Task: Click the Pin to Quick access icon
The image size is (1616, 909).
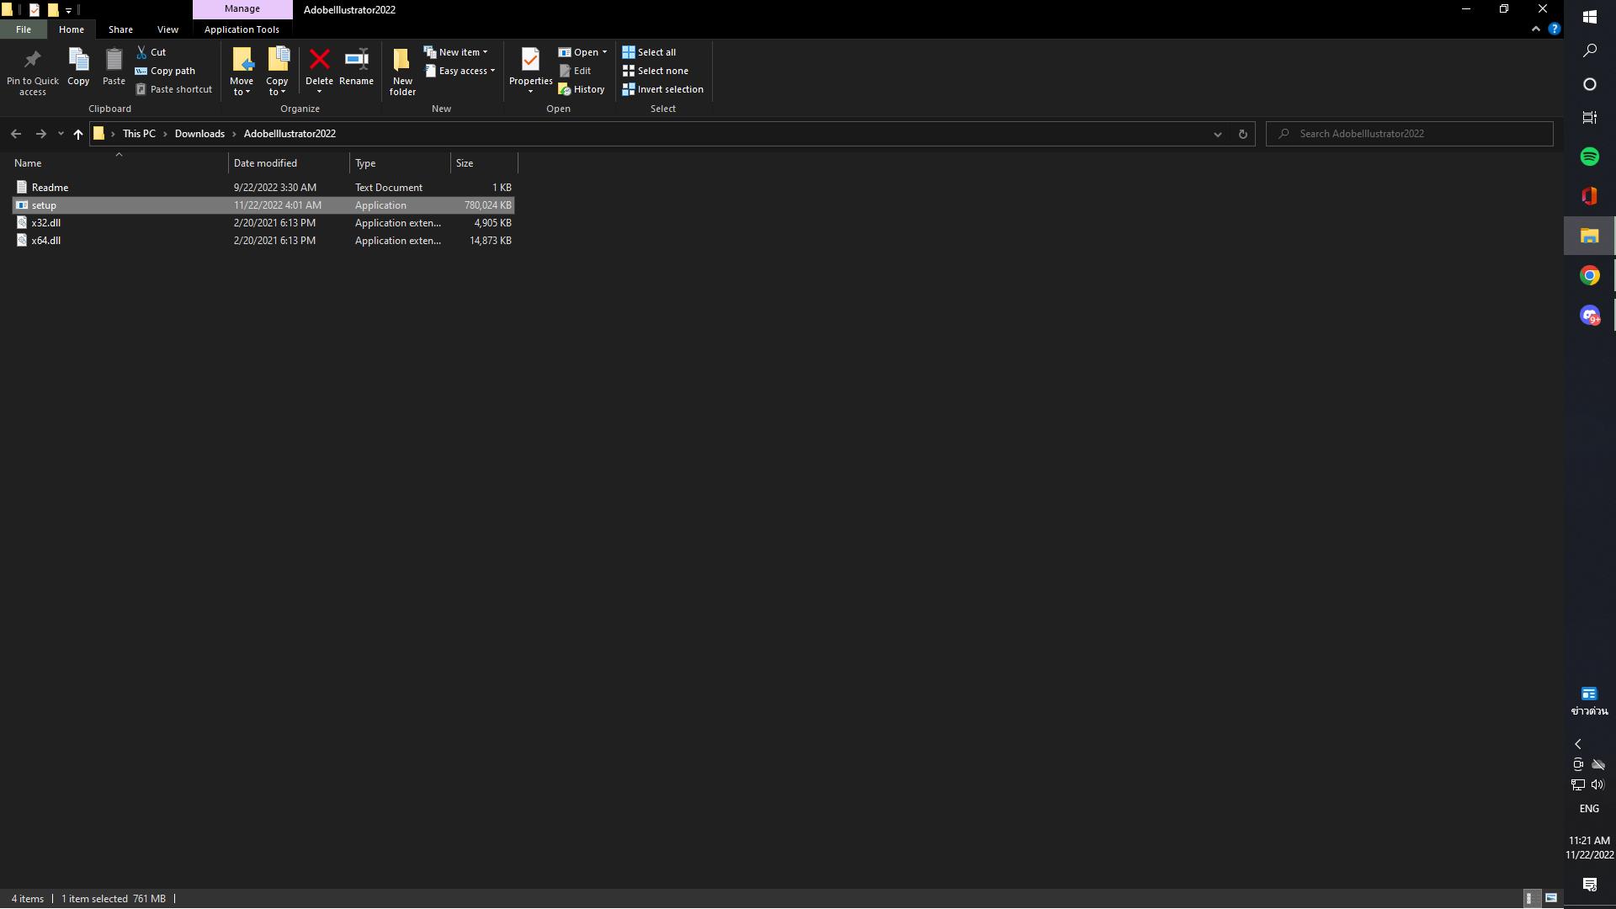Action: (32, 60)
